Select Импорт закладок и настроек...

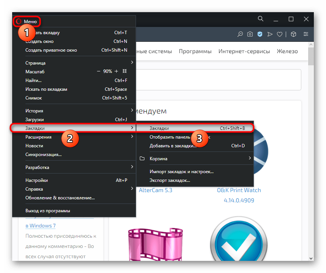tap(195, 171)
